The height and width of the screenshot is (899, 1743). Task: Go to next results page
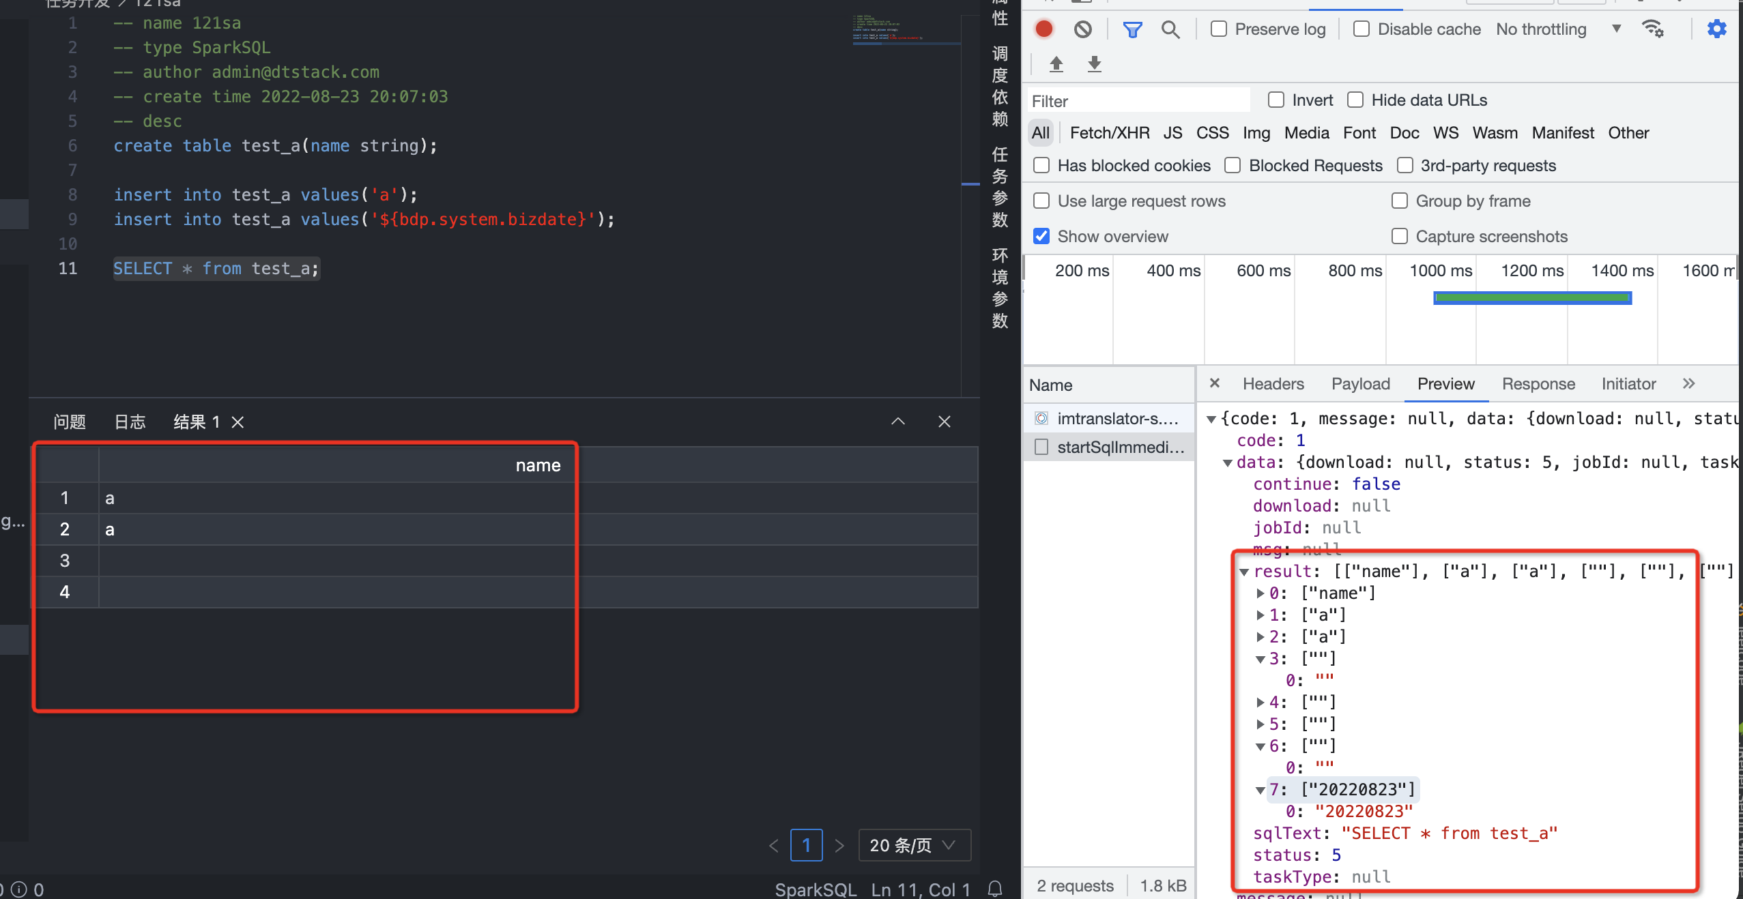(x=839, y=845)
